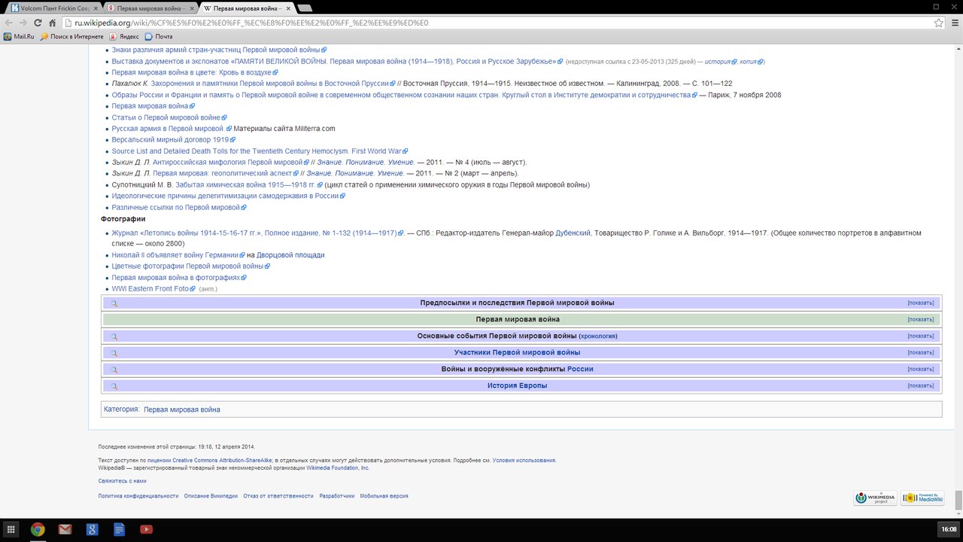Viewport: 963px width, 542px height.
Task: Click the magnifier icon in Предпосылки и последствия navbox
Action: (x=114, y=303)
